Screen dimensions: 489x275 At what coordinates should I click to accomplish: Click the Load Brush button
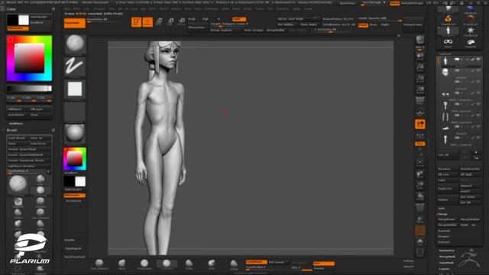click(x=18, y=137)
